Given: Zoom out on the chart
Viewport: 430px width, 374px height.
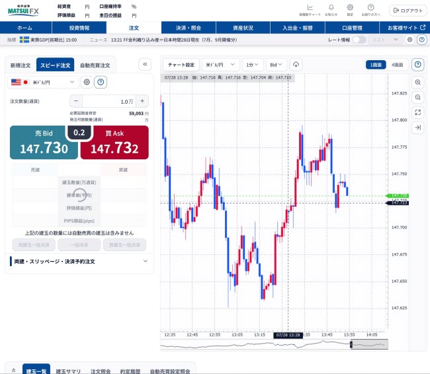Looking at the screenshot, I should tap(417, 97).
